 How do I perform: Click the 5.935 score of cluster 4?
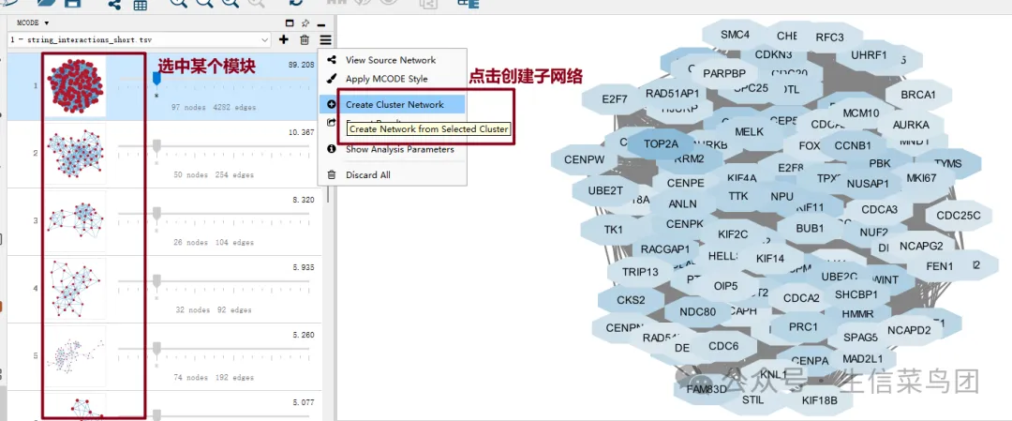pyautogui.click(x=304, y=267)
